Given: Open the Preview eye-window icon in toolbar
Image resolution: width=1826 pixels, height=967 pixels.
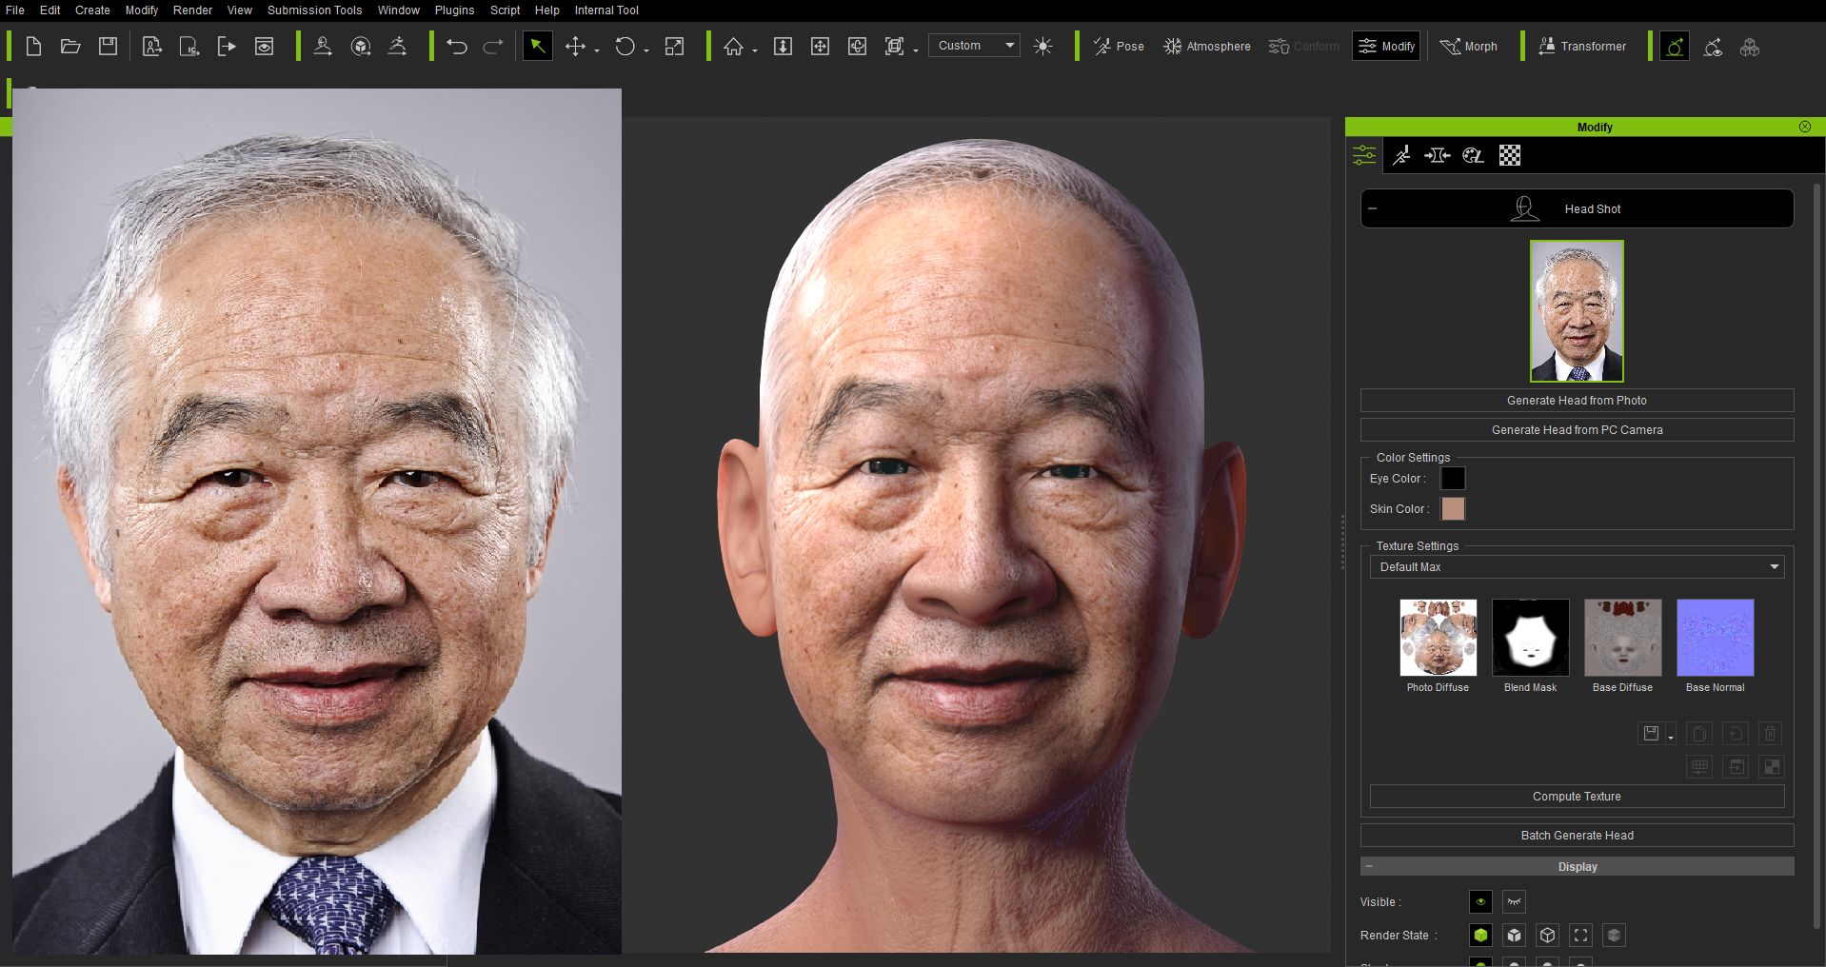Looking at the screenshot, I should tap(264, 46).
